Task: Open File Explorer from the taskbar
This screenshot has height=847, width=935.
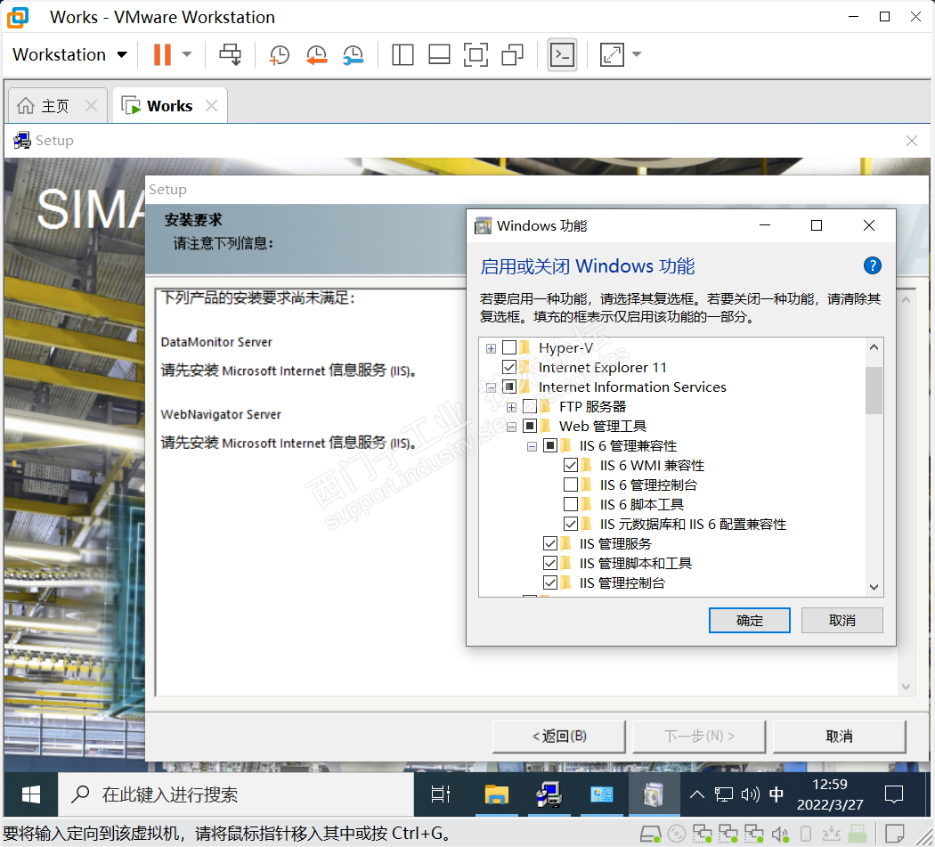Action: tap(496, 794)
